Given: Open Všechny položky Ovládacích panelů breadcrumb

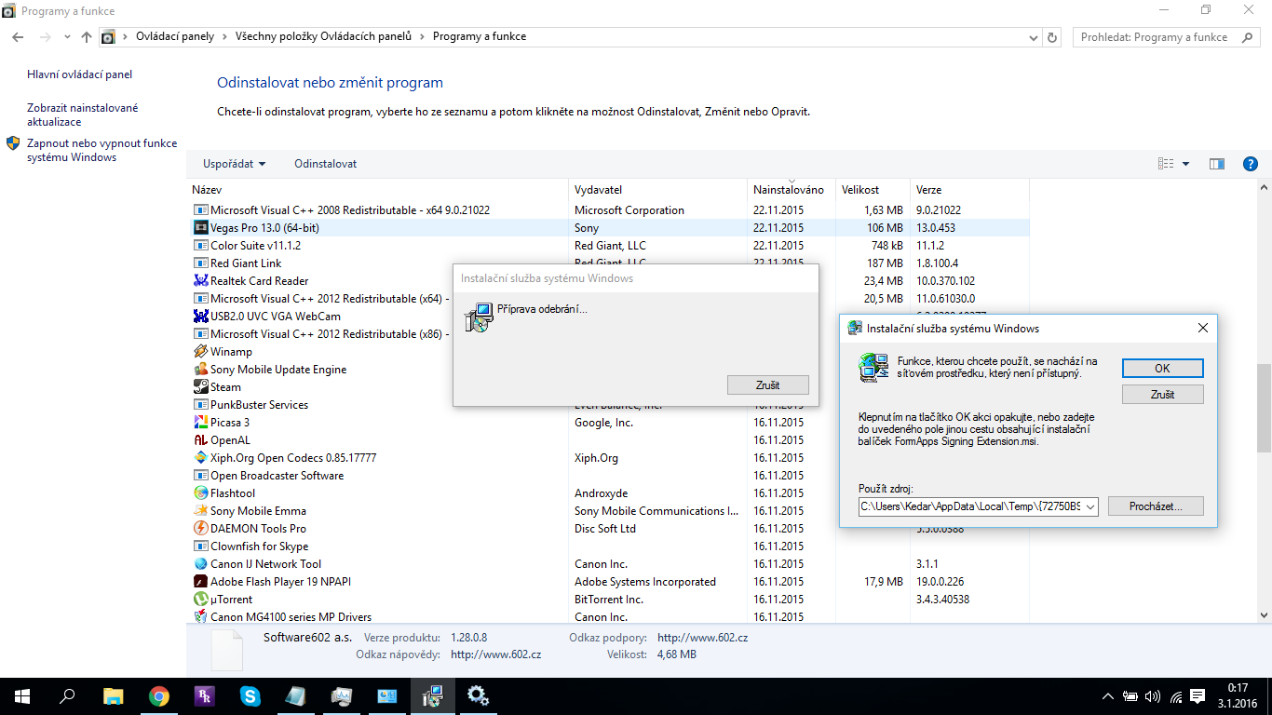Looking at the screenshot, I should coord(323,36).
